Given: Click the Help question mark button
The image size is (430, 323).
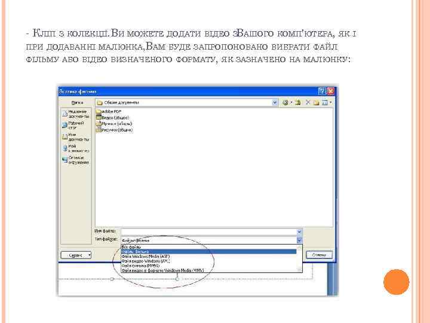Looking at the screenshot, I should 322,91.
